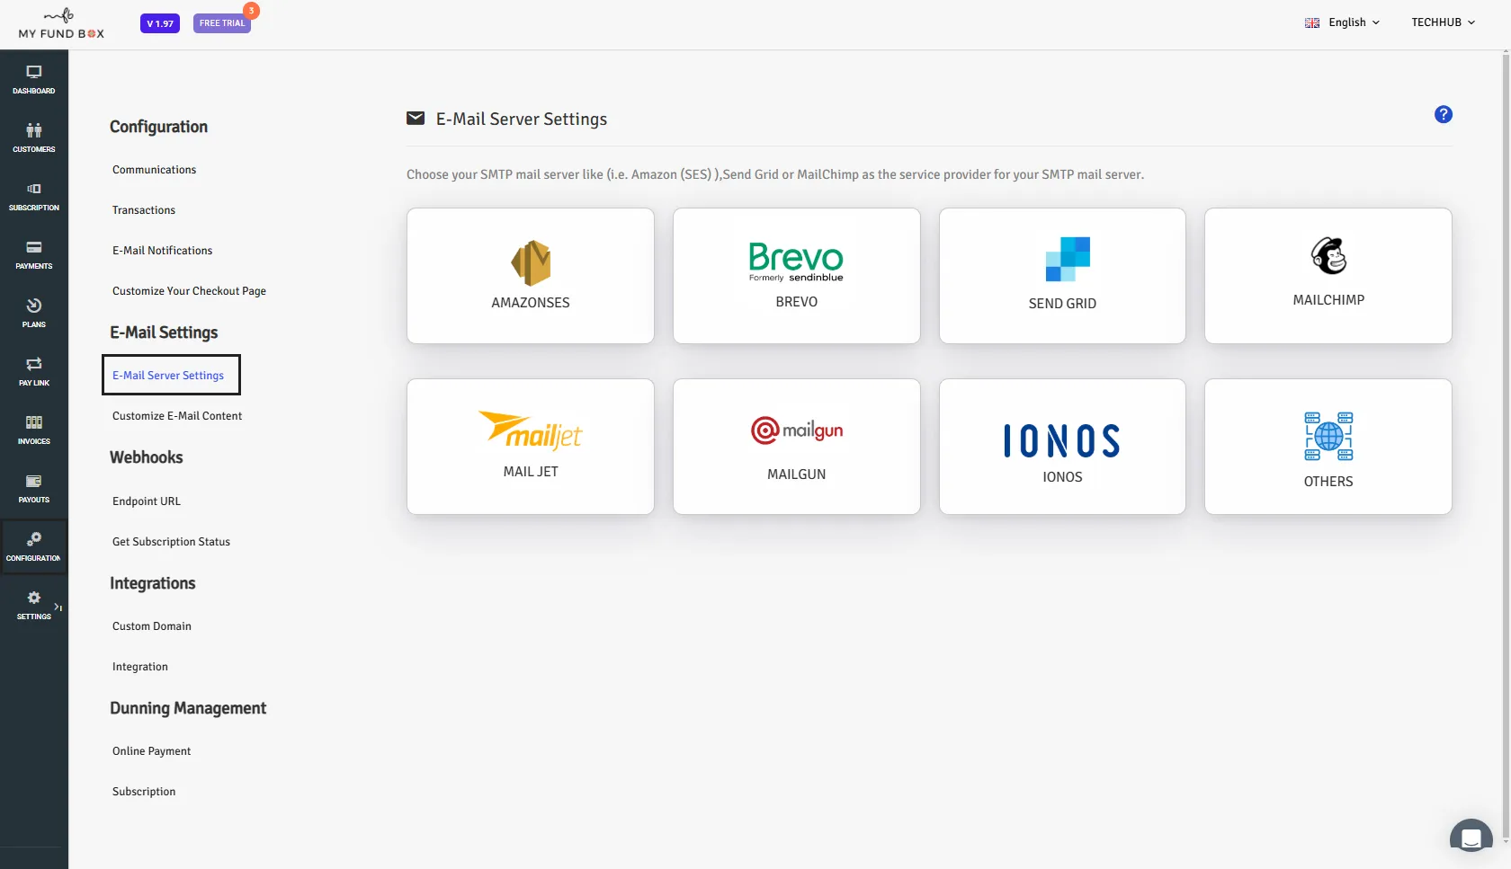
Task: Select the Brevo mail provider card
Action: [796, 276]
